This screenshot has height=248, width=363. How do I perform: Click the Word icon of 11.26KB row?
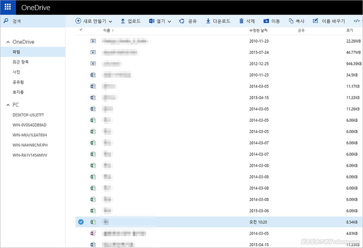[93, 109]
